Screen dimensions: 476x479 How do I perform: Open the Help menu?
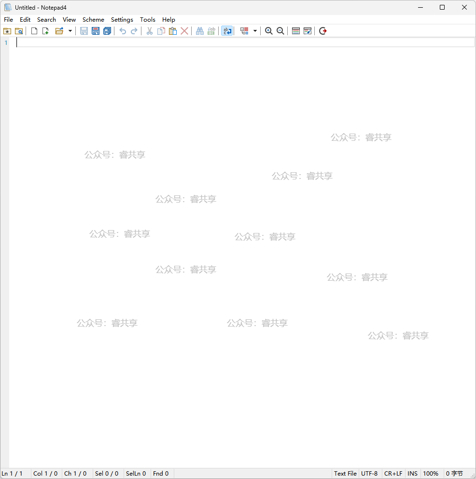click(x=168, y=20)
